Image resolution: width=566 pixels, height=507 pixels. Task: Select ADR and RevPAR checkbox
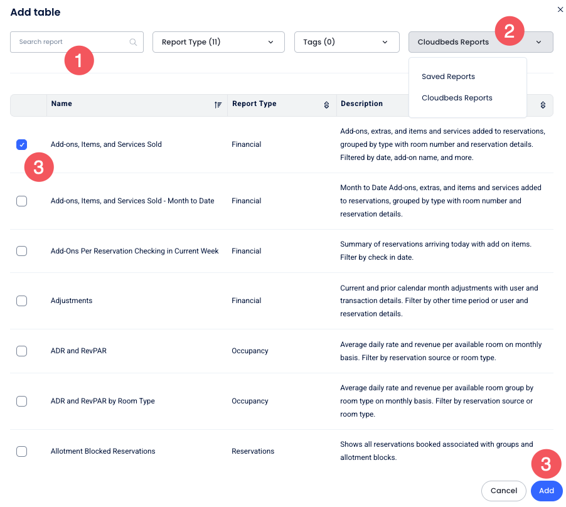click(22, 351)
